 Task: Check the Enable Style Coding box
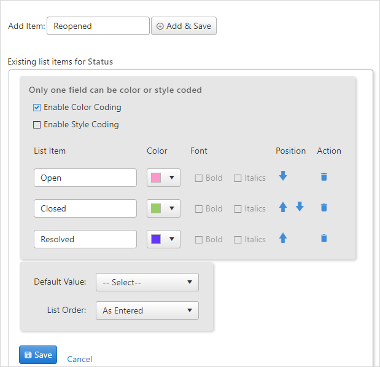point(37,125)
